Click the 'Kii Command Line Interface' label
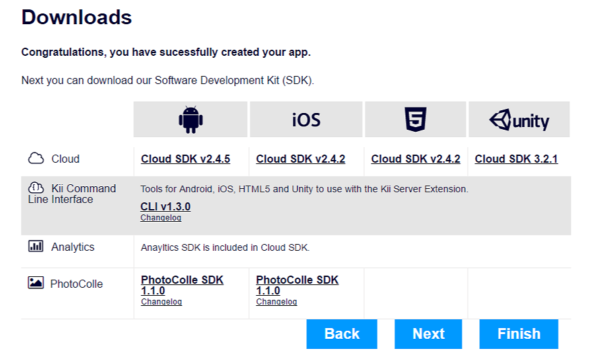 pos(72,194)
